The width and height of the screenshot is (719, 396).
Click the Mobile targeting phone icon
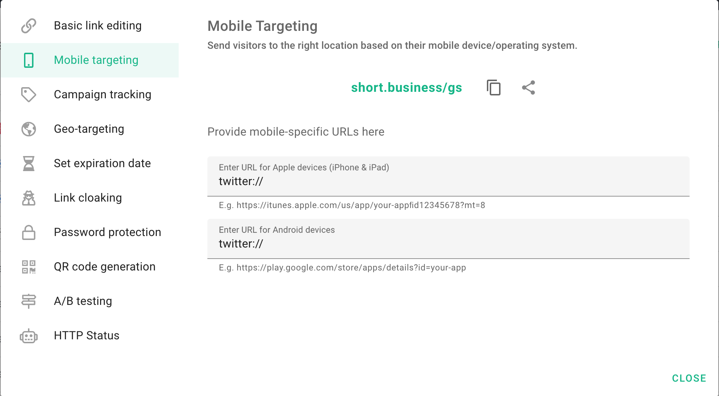(29, 60)
